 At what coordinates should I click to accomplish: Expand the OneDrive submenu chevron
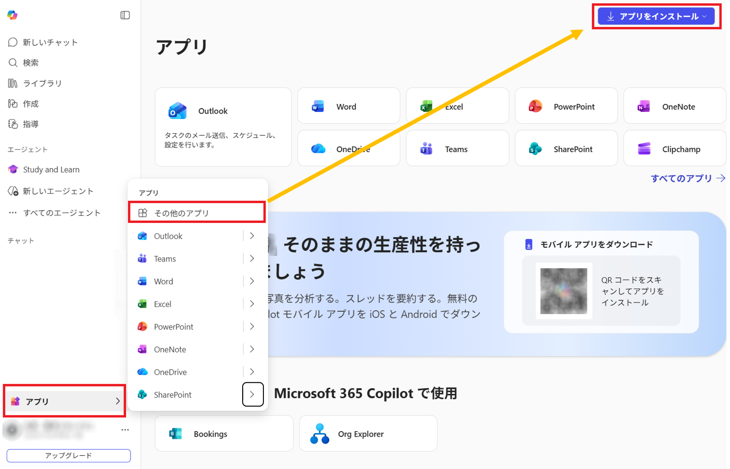coord(252,372)
